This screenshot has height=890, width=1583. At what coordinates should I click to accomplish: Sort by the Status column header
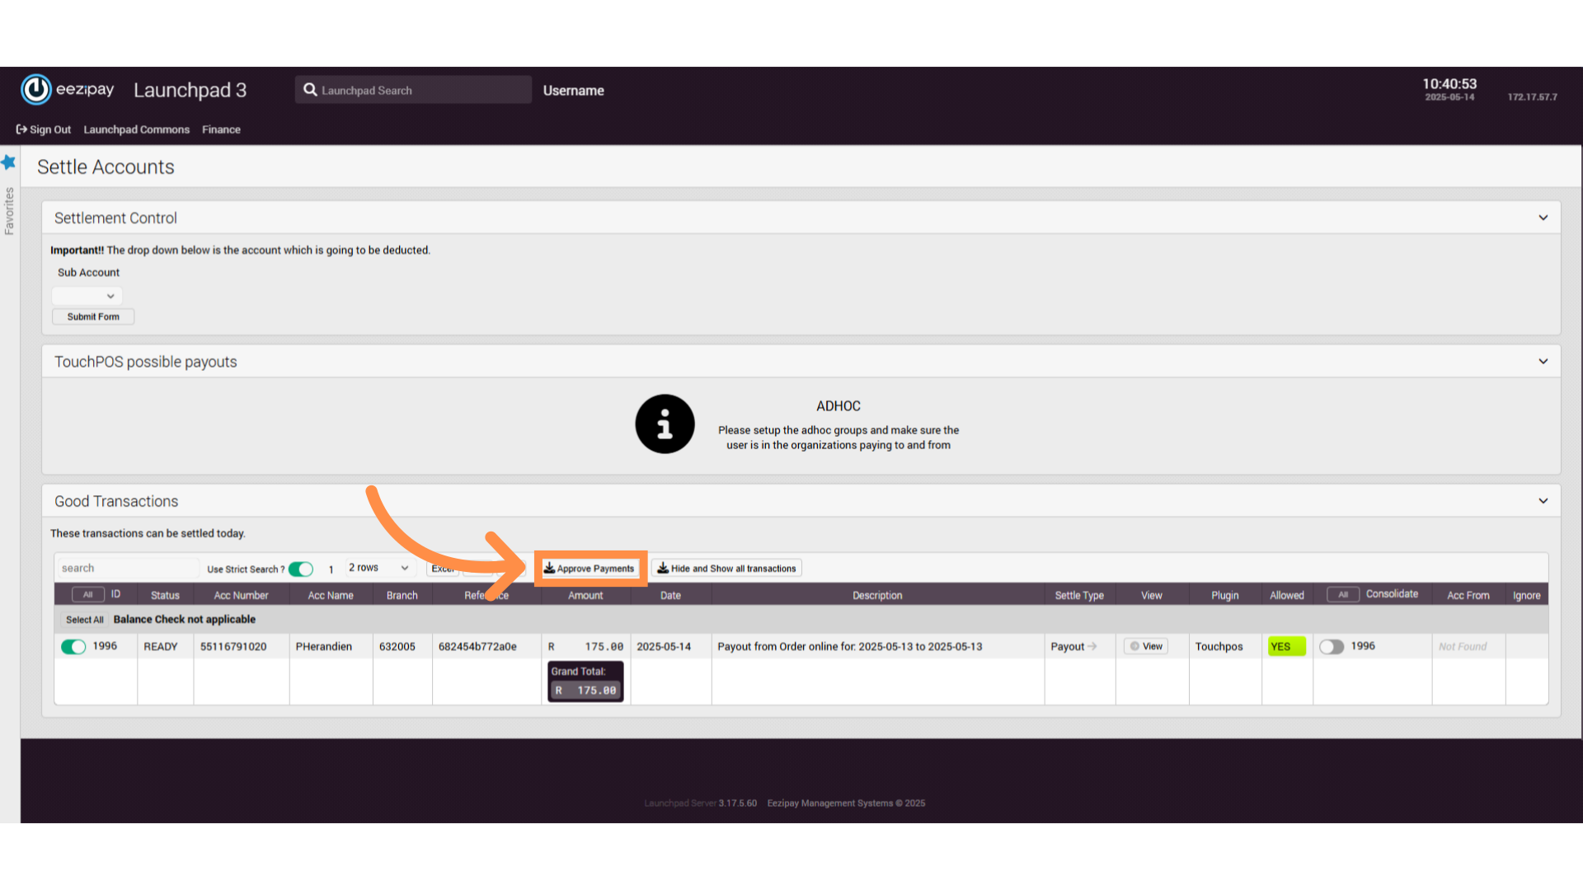(x=165, y=595)
